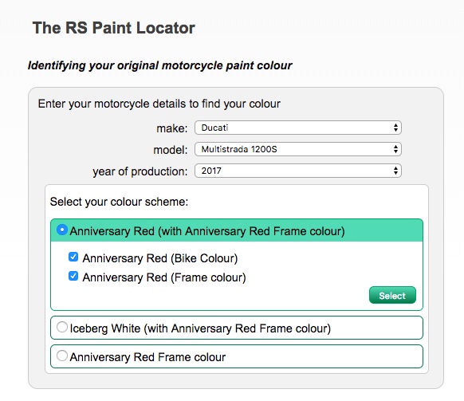Click the stepper arrows on make field
This screenshot has height=401, width=464.
point(395,128)
